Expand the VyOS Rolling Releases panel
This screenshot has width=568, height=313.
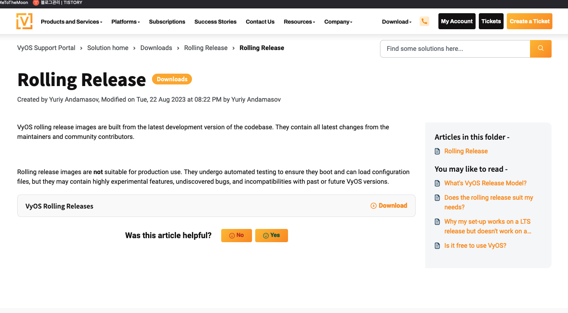point(216,206)
